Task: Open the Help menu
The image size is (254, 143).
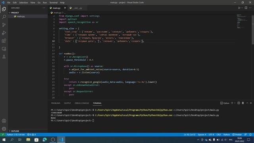Action: point(62,2)
